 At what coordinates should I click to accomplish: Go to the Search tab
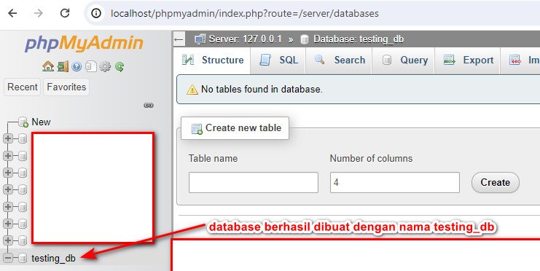coord(339,60)
